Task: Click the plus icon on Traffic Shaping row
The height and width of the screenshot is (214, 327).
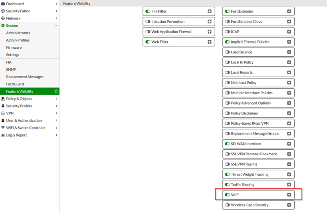Action: (x=289, y=184)
